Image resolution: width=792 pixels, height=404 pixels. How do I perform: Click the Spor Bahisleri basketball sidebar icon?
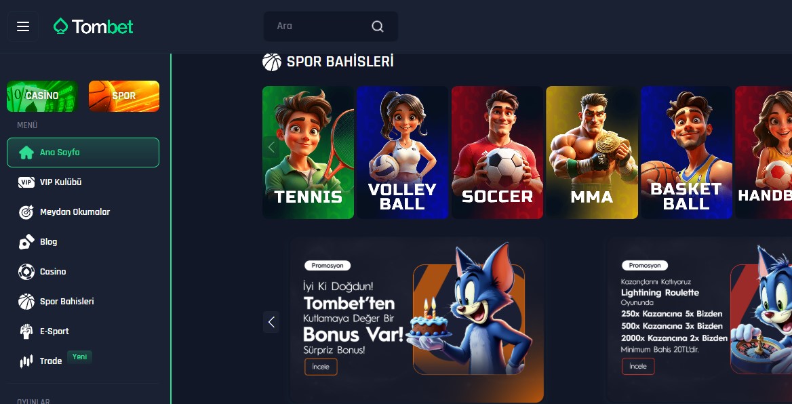pos(26,302)
